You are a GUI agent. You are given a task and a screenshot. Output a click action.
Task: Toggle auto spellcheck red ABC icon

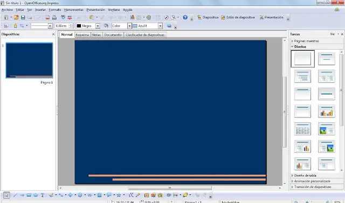pyautogui.click(x=70, y=17)
